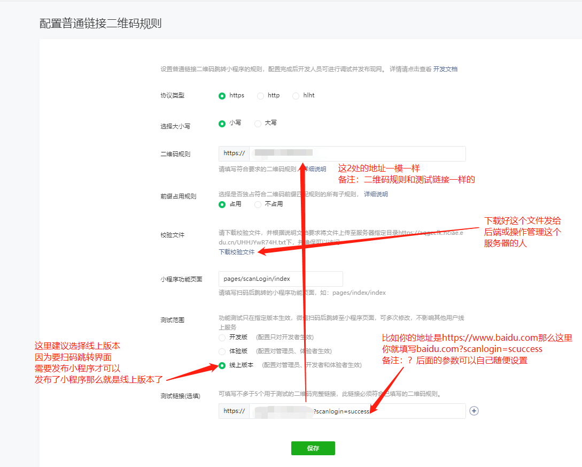Image resolution: width=582 pixels, height=467 pixels.
Task: Select 线上版本 test scope option
Action: 222,365
